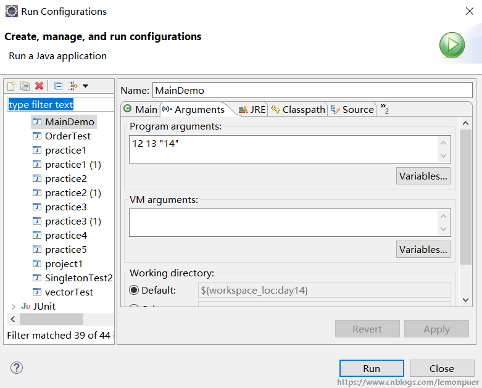Click the duplicate launch configuration icon
The height and width of the screenshot is (388, 482).
(25, 86)
